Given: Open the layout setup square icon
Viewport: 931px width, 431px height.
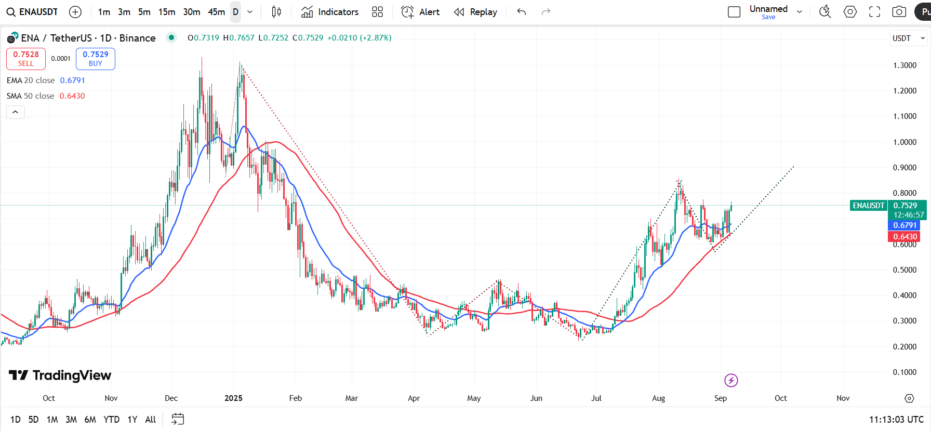Looking at the screenshot, I should point(734,12).
